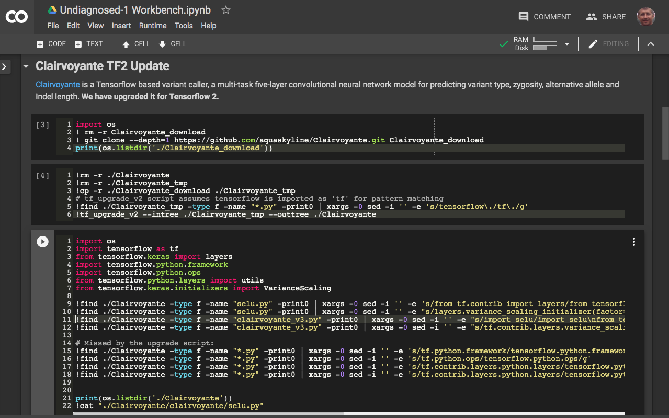The image size is (669, 418).
Task: Follow the Clairvoyante hyperlink
Action: [x=58, y=84]
